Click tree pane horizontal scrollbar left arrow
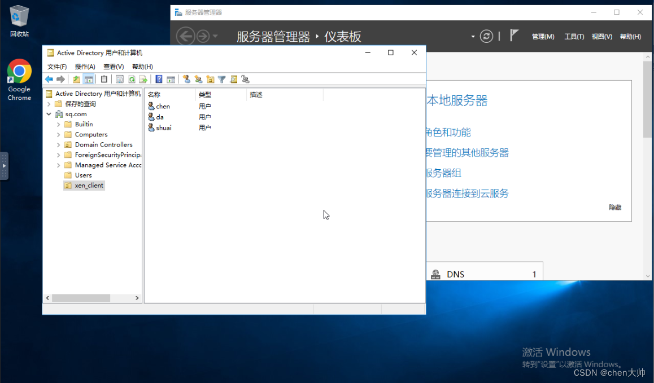Image resolution: width=654 pixels, height=383 pixels. coord(47,298)
